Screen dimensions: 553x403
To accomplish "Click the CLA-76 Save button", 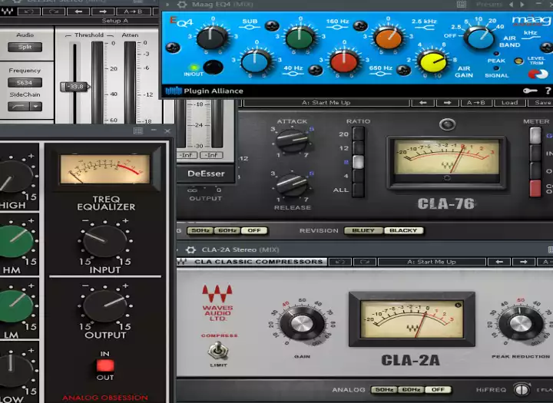I will 541,103.
